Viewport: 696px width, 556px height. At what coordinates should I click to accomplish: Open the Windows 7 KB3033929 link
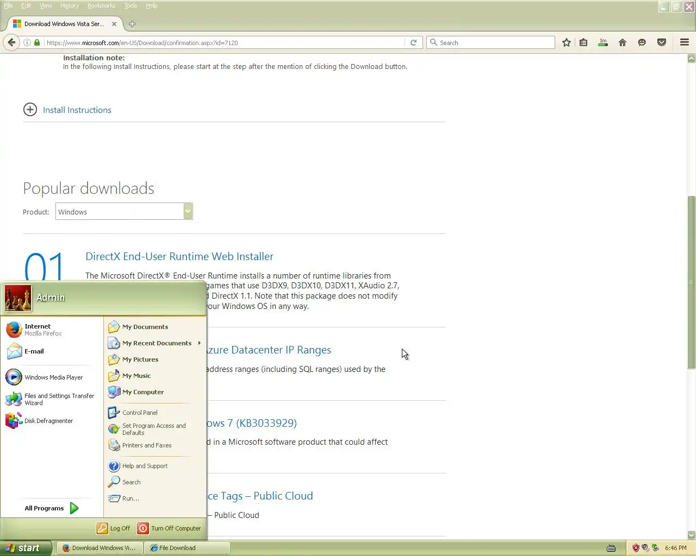coord(252,423)
